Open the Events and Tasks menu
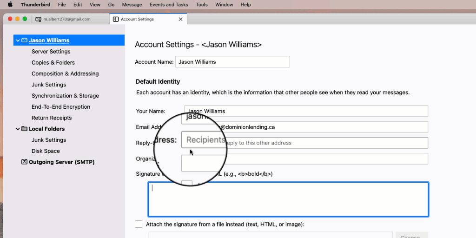This screenshot has height=238, width=476. pyautogui.click(x=169, y=5)
